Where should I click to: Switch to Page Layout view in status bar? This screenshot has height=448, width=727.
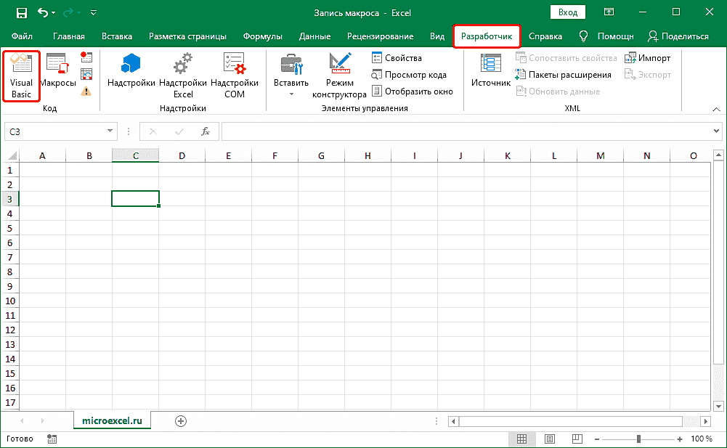point(550,439)
